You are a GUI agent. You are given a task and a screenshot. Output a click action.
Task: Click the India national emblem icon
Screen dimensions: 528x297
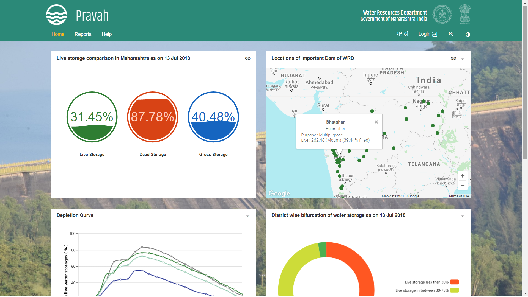pyautogui.click(x=465, y=14)
